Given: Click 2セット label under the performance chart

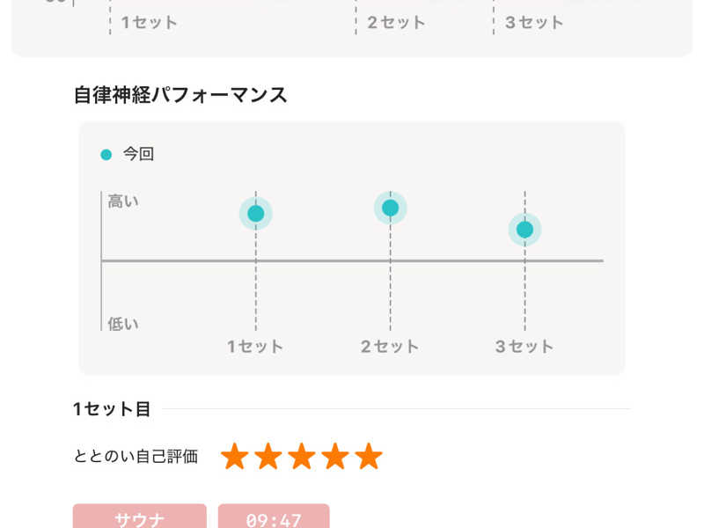Looking at the screenshot, I should click(x=390, y=347).
